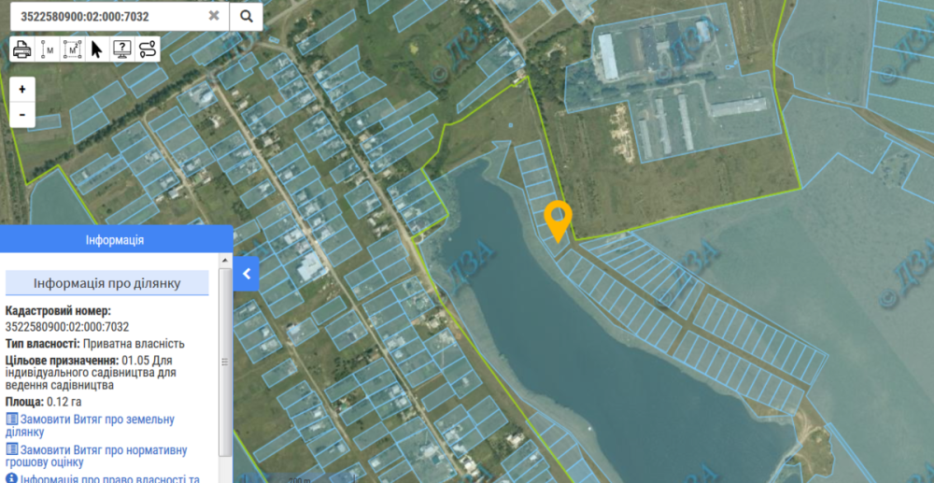Activate the arrow pointer selection tool
This screenshot has width=934, height=483.
click(96, 49)
